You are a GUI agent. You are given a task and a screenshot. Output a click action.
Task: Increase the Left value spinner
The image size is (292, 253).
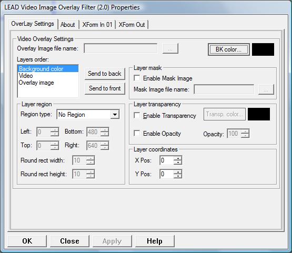click(x=55, y=130)
